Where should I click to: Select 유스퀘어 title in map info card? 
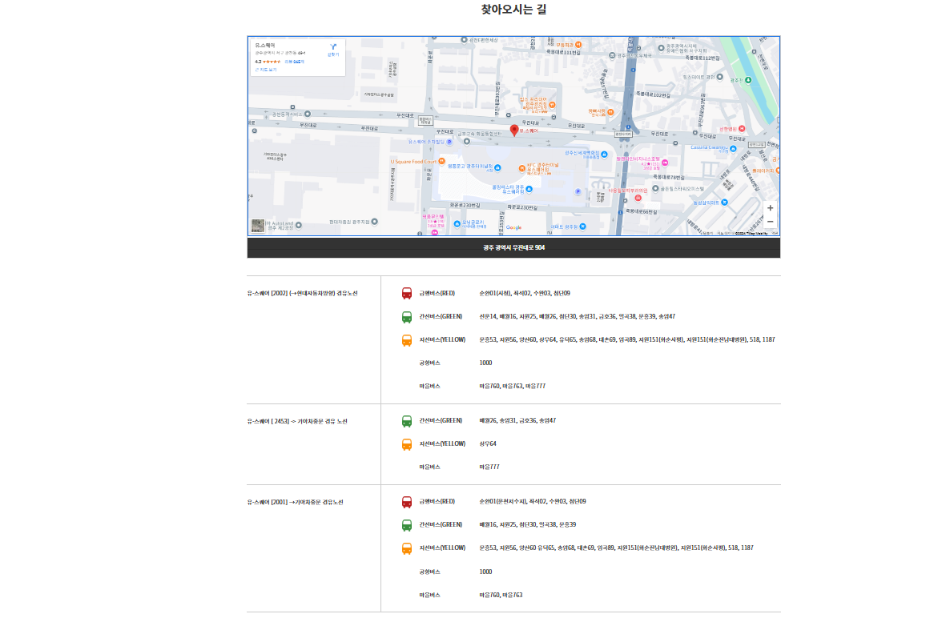coord(265,46)
